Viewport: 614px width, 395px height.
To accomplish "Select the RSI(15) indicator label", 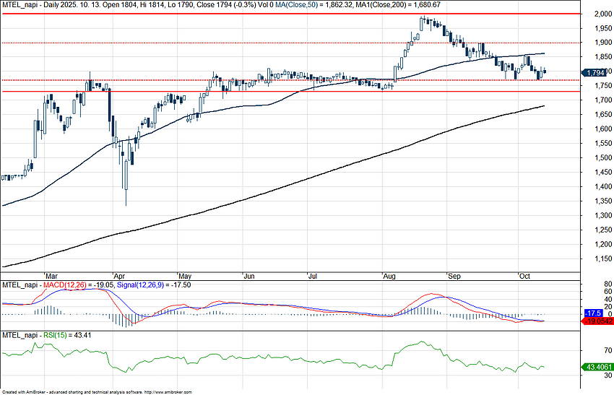I will (x=52, y=335).
